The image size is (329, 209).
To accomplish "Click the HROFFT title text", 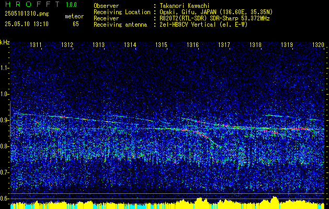I will 32,4.
